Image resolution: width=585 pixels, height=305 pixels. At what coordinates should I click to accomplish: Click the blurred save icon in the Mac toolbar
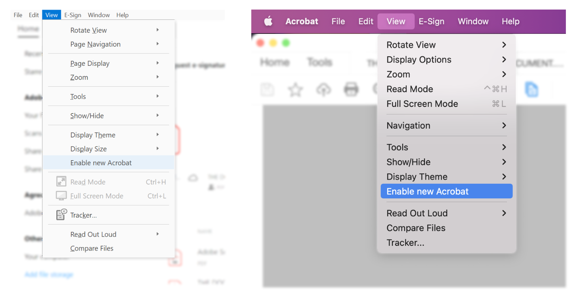pyautogui.click(x=267, y=89)
